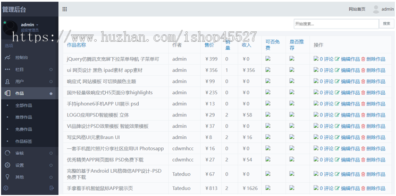
Task: Open the admin dropdown caret in sidebar
Action: (x=37, y=25)
